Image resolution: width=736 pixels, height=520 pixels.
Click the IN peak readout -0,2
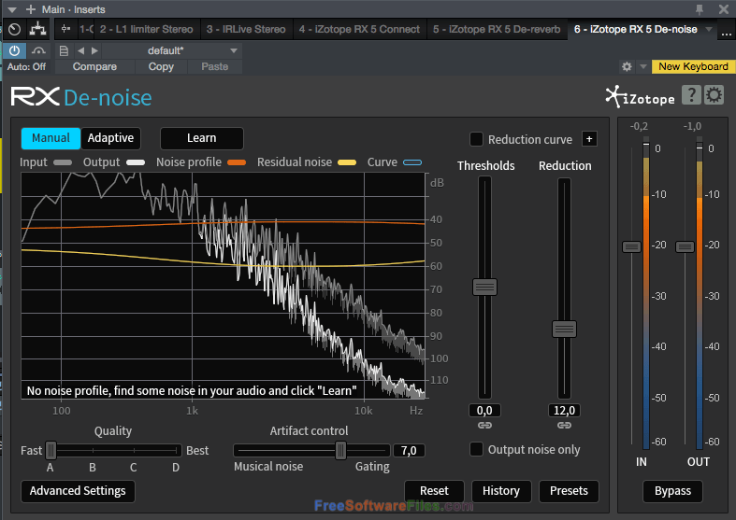[639, 126]
